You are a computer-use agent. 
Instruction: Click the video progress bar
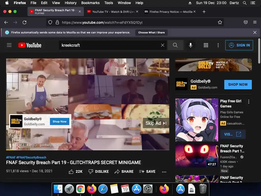[x=88, y=150]
